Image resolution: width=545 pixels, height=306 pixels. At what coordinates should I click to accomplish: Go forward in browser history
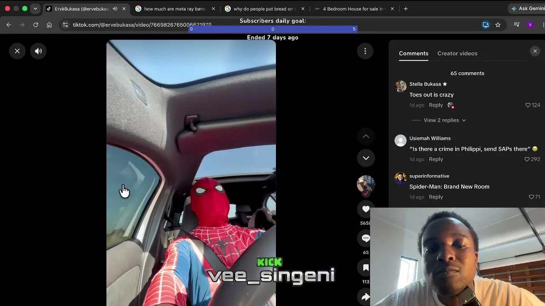pyautogui.click(x=22, y=25)
